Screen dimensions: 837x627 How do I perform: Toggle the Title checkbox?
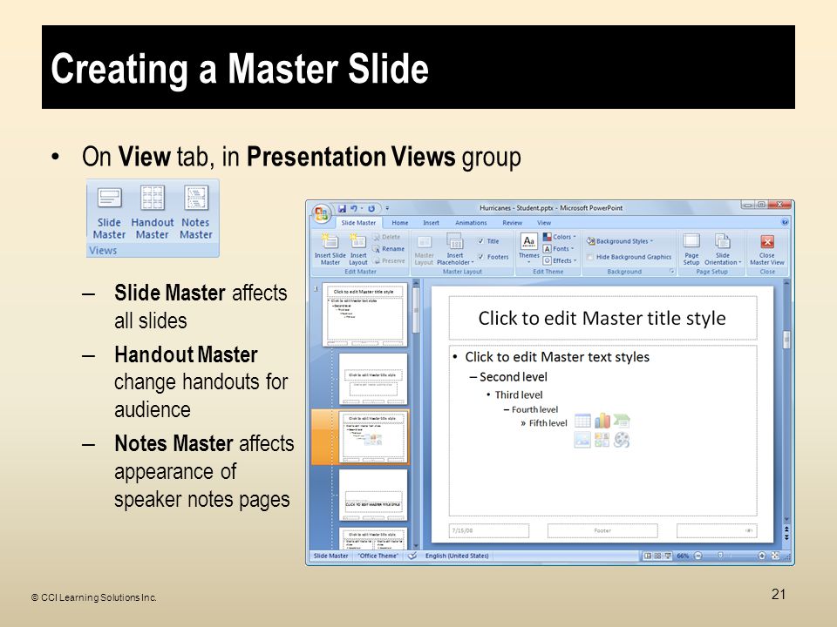point(481,241)
